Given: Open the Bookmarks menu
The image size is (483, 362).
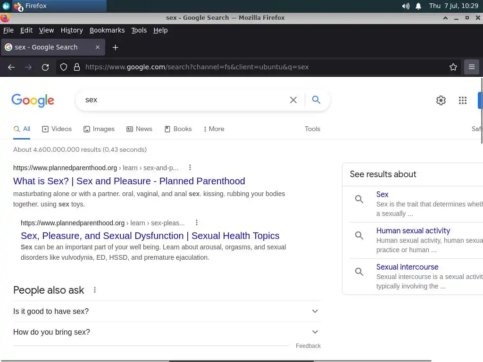Looking at the screenshot, I should coord(107,30).
